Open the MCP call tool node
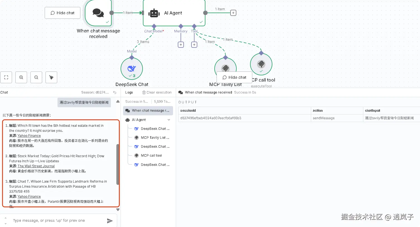 261,64
